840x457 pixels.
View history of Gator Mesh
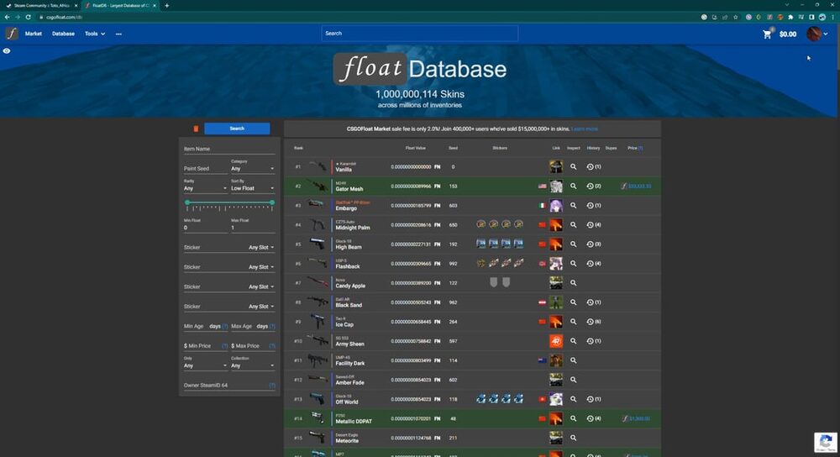coord(593,186)
